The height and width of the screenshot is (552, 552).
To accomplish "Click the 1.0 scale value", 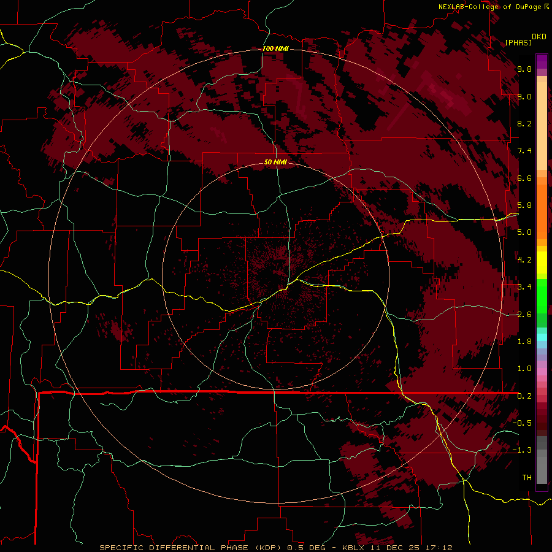I will pos(524,369).
